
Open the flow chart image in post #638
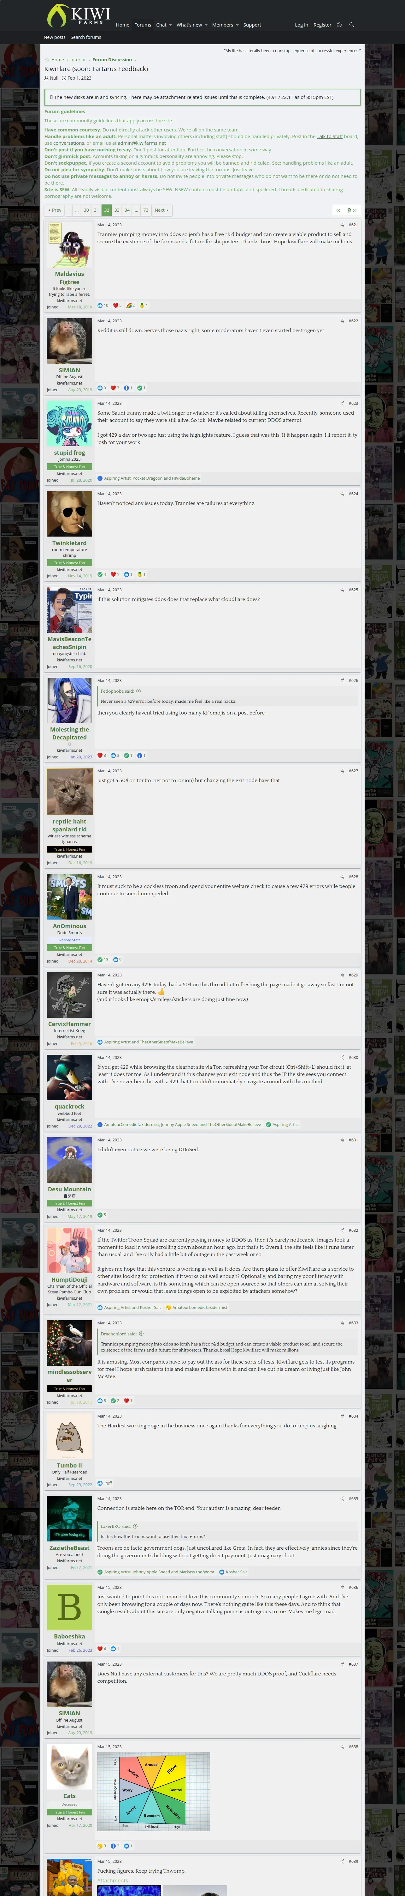pos(154,1791)
